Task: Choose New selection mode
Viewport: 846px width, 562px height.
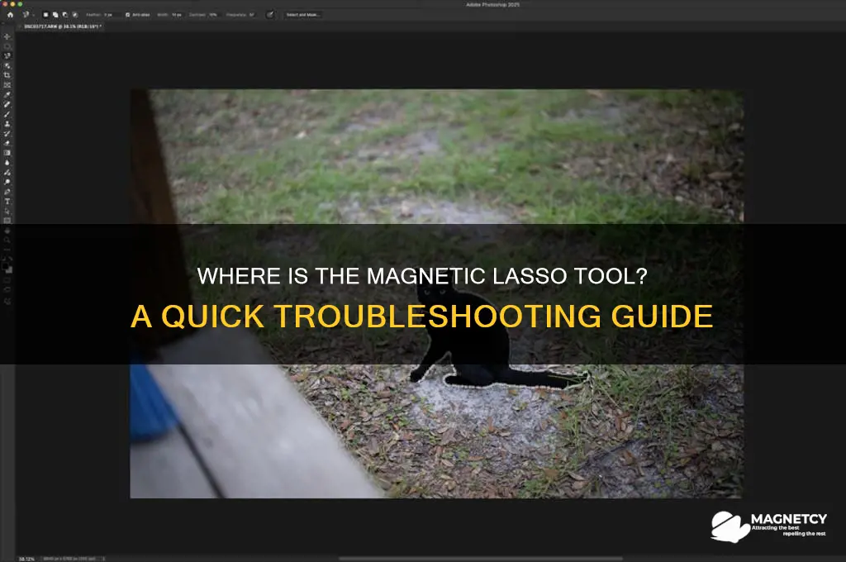Action: pyautogui.click(x=45, y=15)
